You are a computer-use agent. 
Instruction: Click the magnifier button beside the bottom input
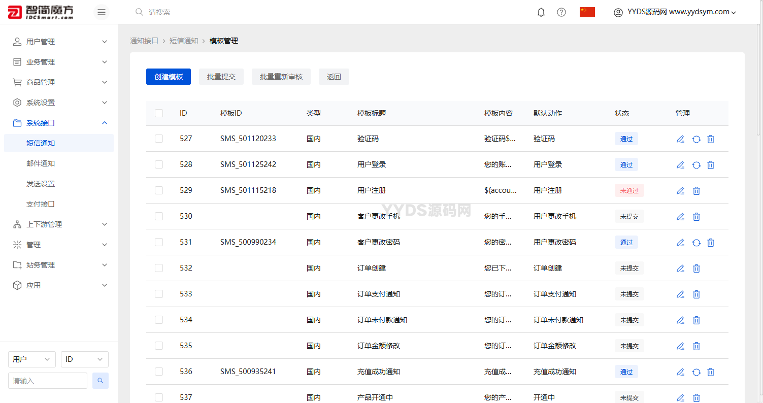pyautogui.click(x=100, y=380)
